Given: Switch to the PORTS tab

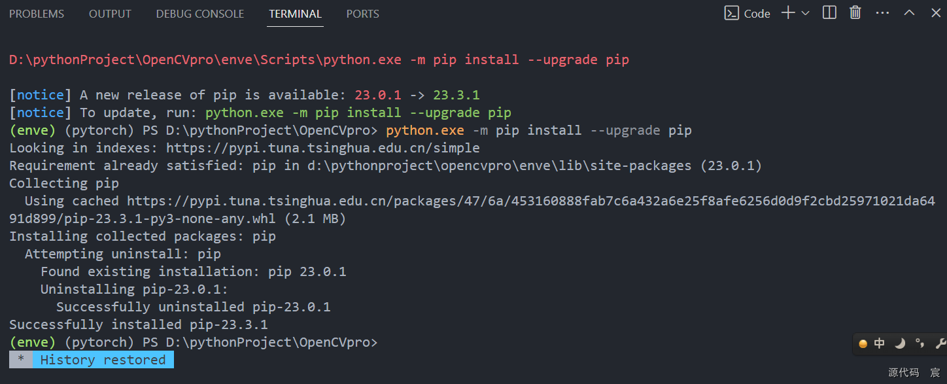Looking at the screenshot, I should pyautogui.click(x=363, y=14).
